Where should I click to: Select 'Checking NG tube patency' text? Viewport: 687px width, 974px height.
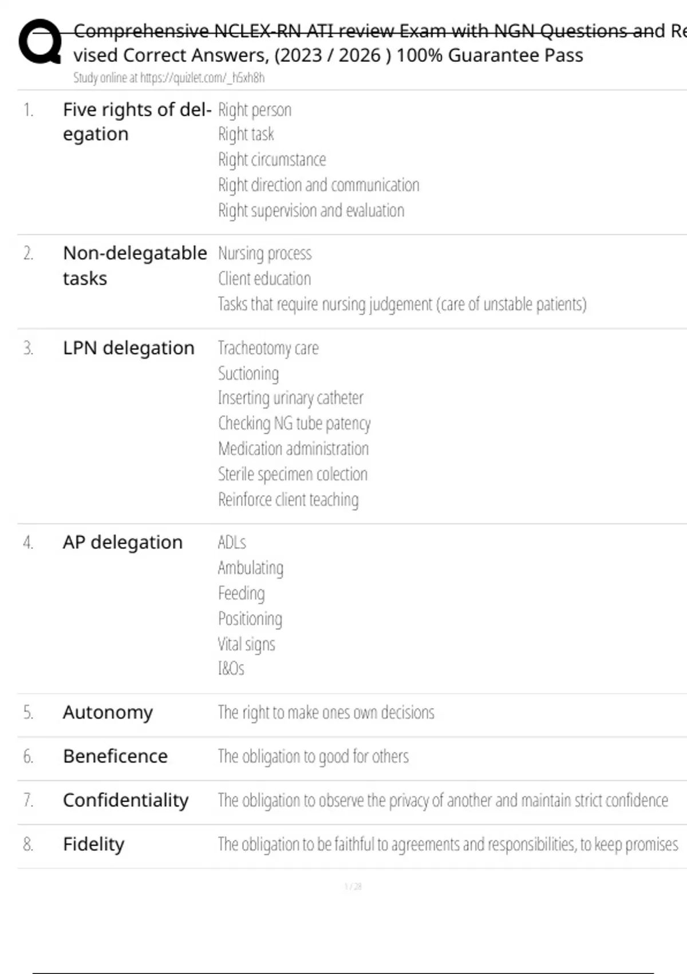click(x=294, y=423)
